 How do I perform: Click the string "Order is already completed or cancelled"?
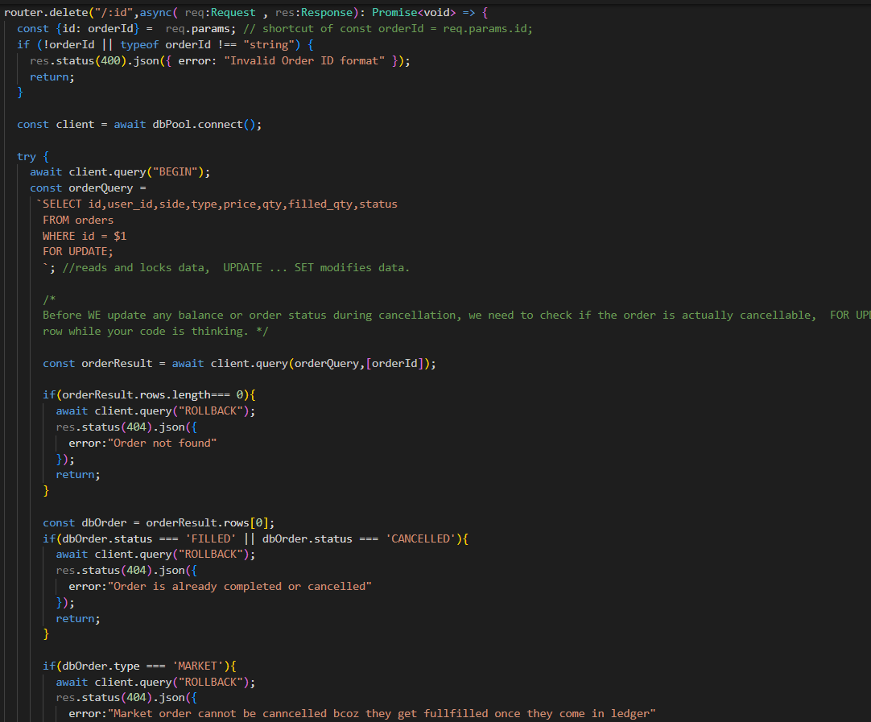pos(240,587)
